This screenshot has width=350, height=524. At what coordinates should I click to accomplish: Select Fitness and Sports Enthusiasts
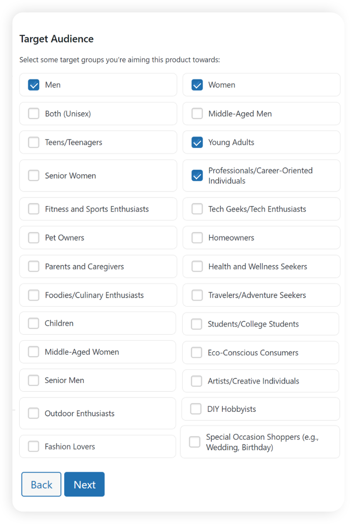[x=33, y=209]
